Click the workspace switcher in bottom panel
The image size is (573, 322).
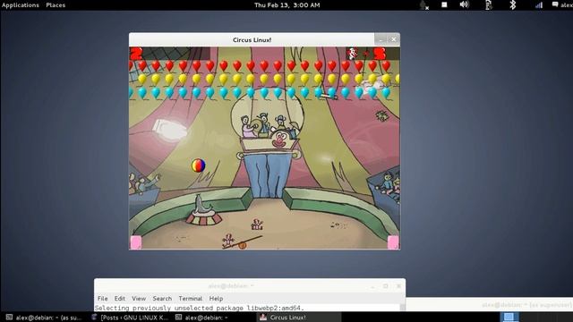(509, 317)
